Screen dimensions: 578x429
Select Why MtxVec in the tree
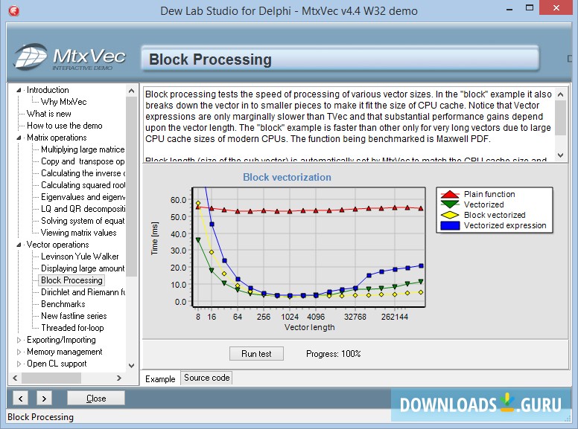[x=64, y=102]
